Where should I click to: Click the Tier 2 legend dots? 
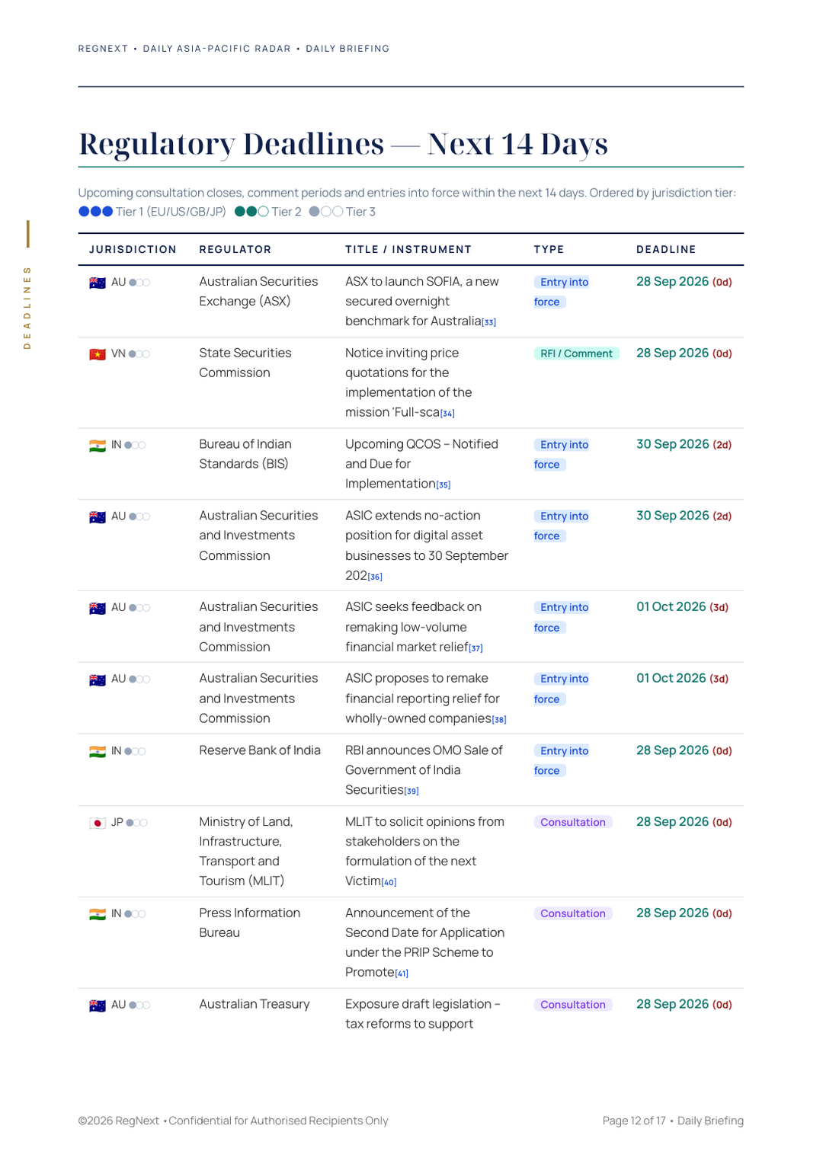[x=251, y=212]
